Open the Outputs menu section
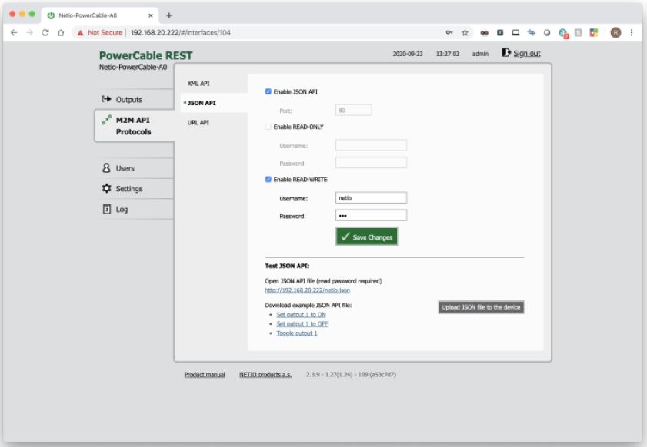Viewport: 647px width, 447px height. coord(137,99)
